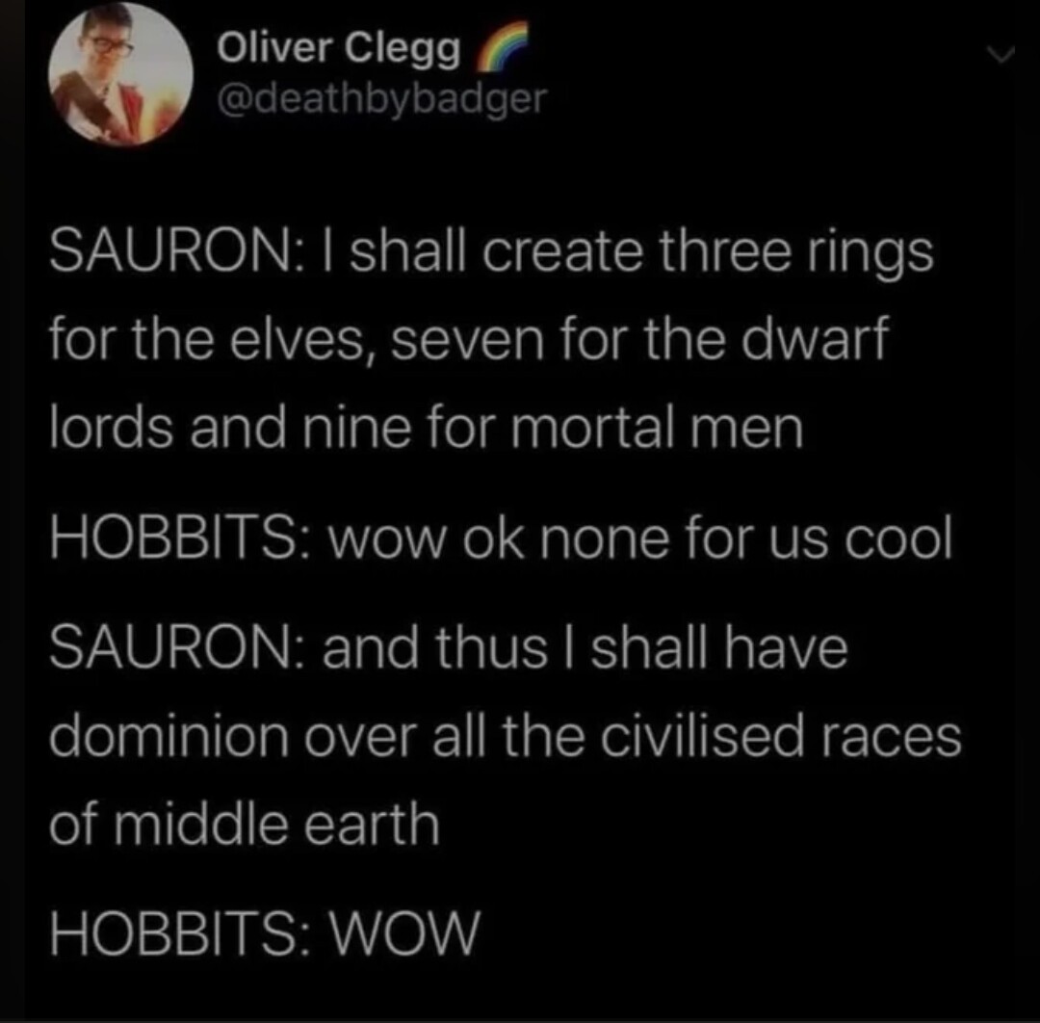Open Oliver Clegg's round profile picture
Image resolution: width=1040 pixels, height=1023 pixels.
click(120, 73)
